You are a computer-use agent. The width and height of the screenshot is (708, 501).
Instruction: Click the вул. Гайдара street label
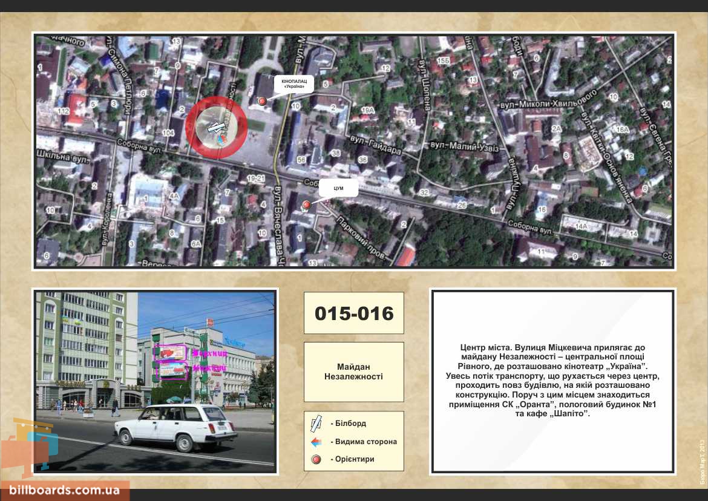[376, 145]
